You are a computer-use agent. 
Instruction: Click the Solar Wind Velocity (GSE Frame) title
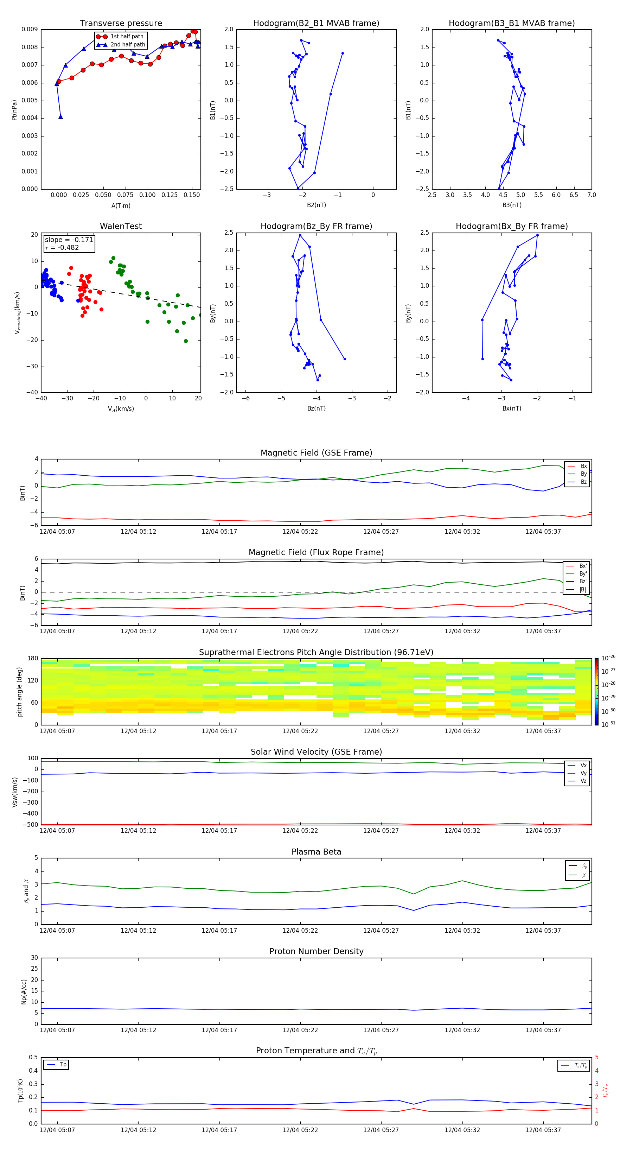click(316, 752)
